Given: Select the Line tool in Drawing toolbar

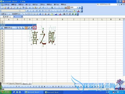Looking at the screenshot, I should pos(23,14).
